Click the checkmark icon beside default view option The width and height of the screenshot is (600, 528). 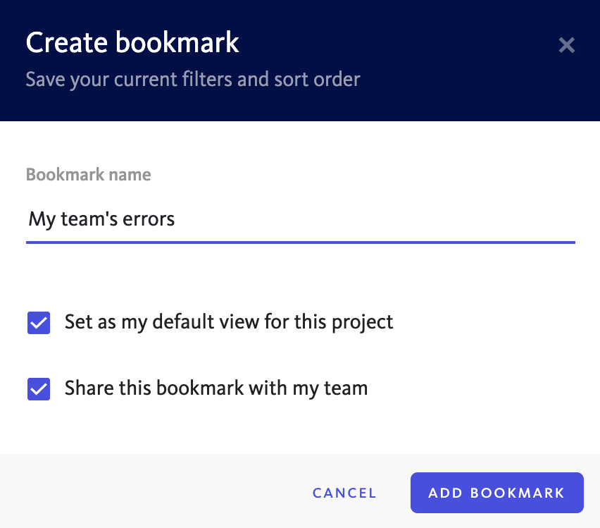pyautogui.click(x=39, y=323)
